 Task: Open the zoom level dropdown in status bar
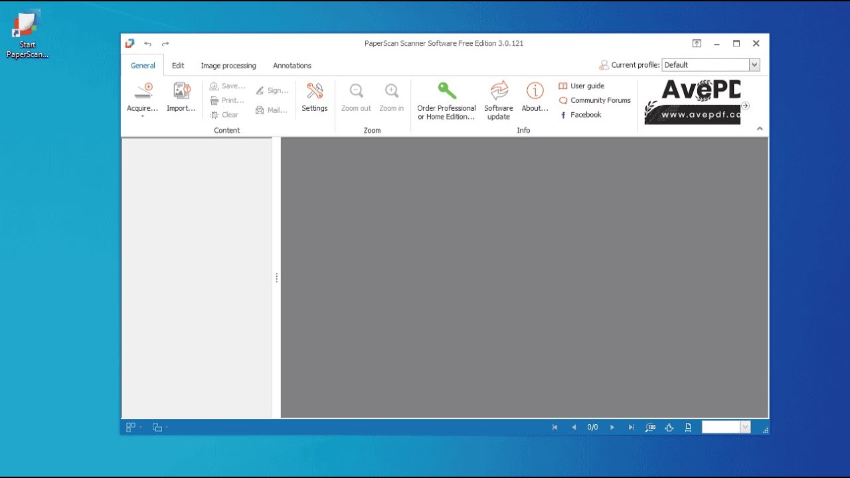pos(745,428)
